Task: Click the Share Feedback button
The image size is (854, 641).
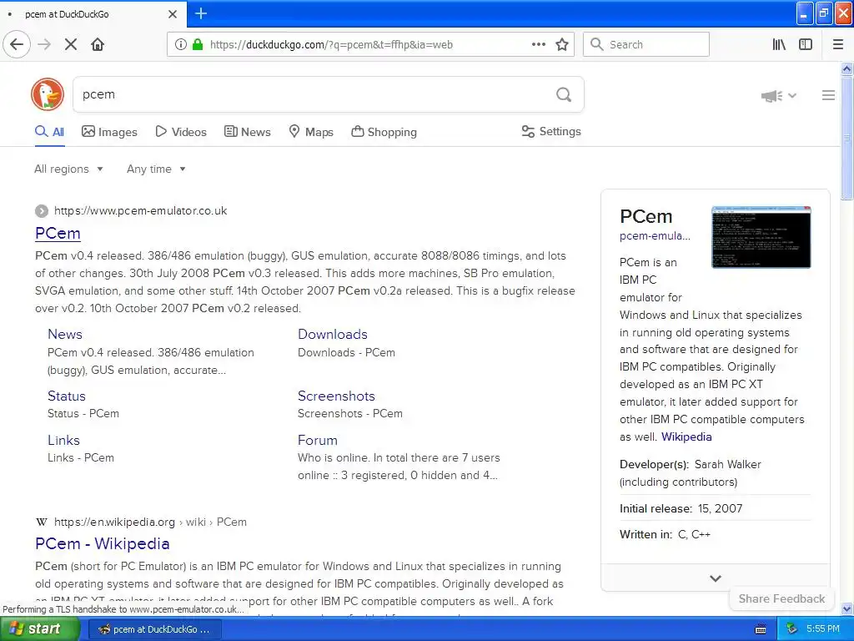Action: click(x=781, y=598)
